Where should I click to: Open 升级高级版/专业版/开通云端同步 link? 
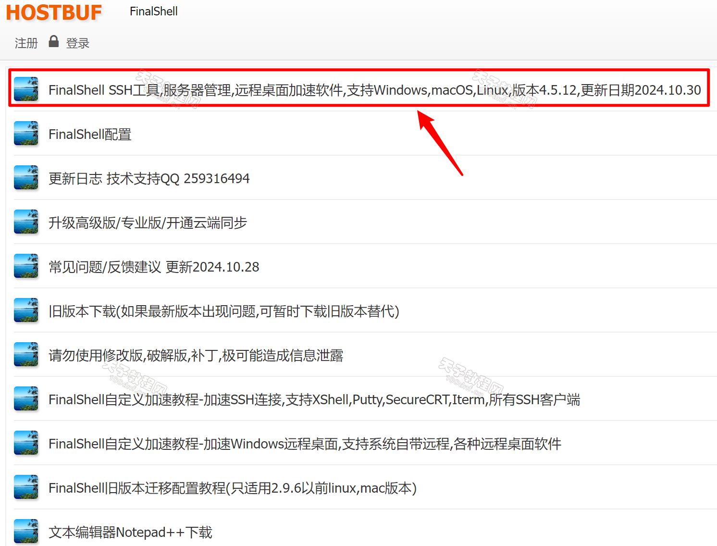[x=148, y=223]
